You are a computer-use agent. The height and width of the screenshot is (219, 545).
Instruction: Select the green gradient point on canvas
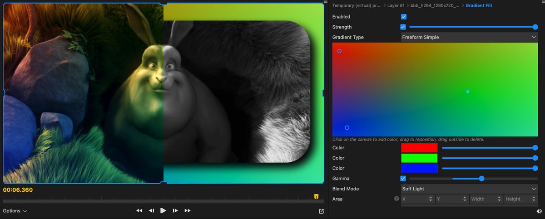click(468, 92)
